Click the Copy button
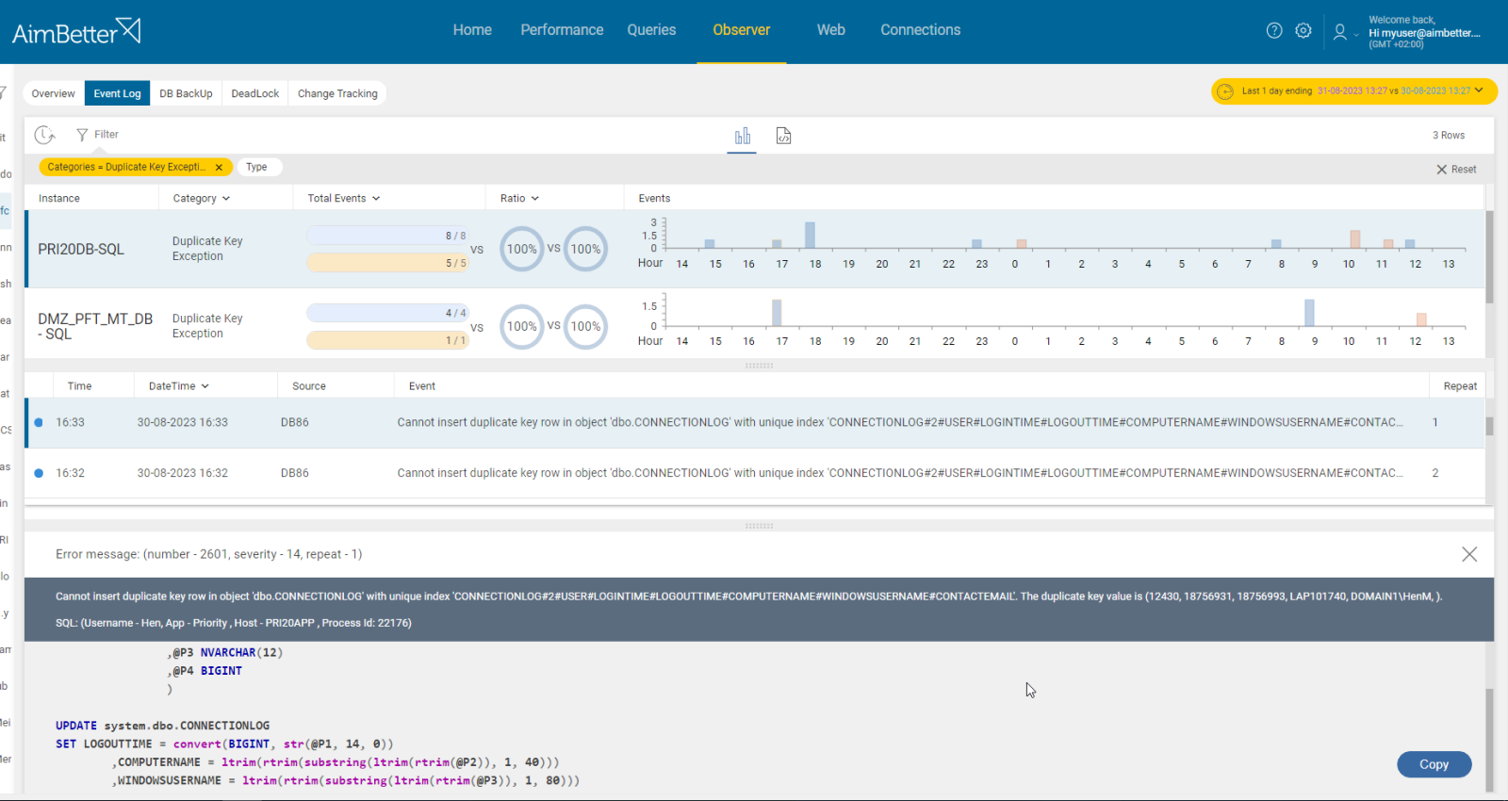1508x801 pixels. [x=1434, y=764]
